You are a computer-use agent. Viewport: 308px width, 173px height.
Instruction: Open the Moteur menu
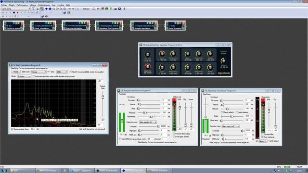33,5
